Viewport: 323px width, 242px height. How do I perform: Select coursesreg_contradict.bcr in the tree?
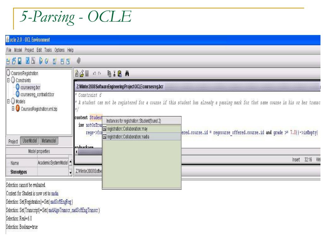tap(37, 94)
